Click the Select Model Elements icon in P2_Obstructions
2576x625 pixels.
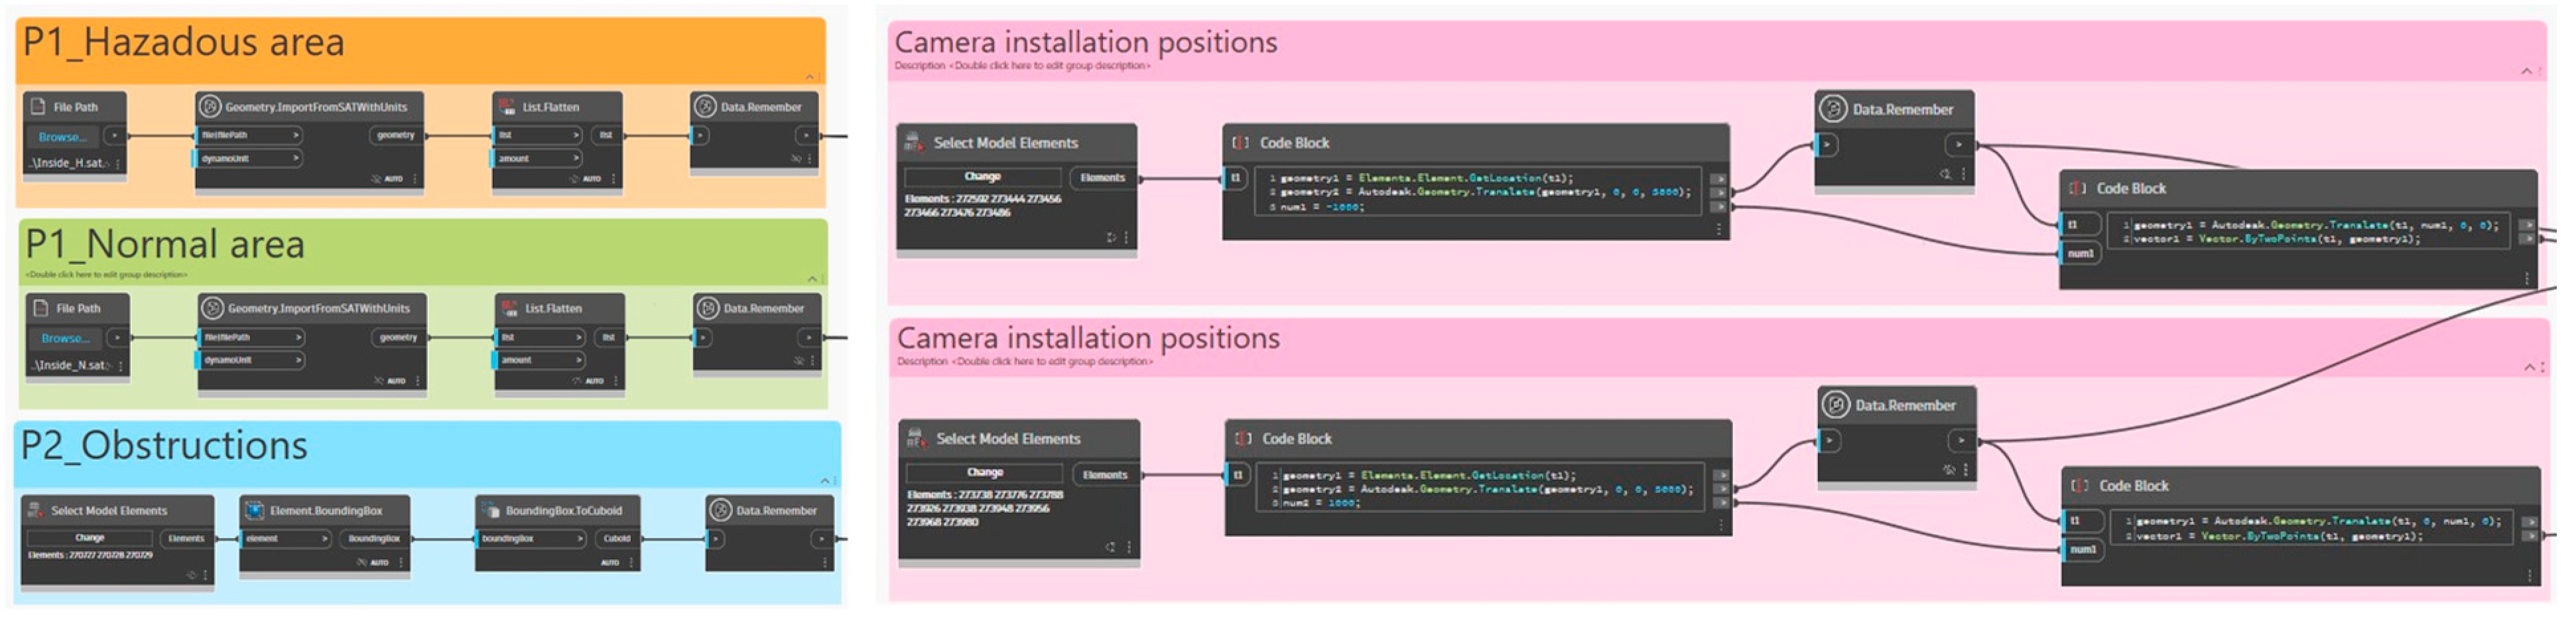(36, 511)
